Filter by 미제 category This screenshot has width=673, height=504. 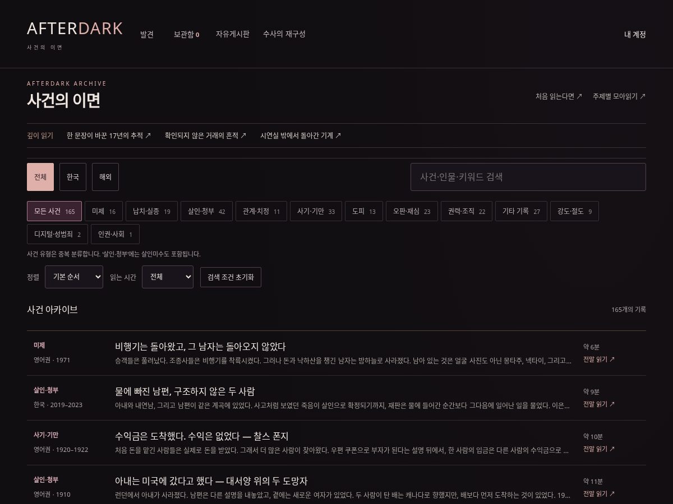click(x=104, y=211)
